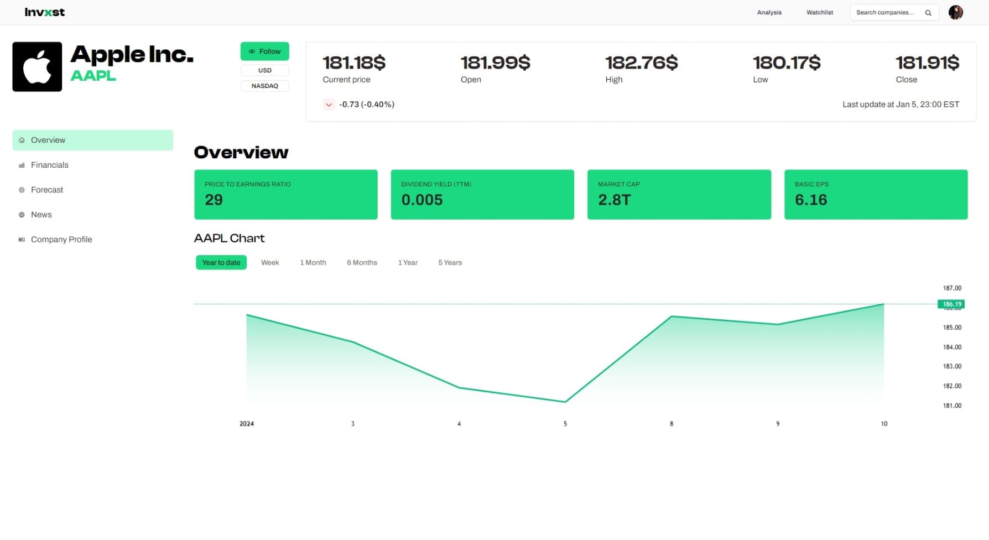Click the 5 Years range button

450,263
